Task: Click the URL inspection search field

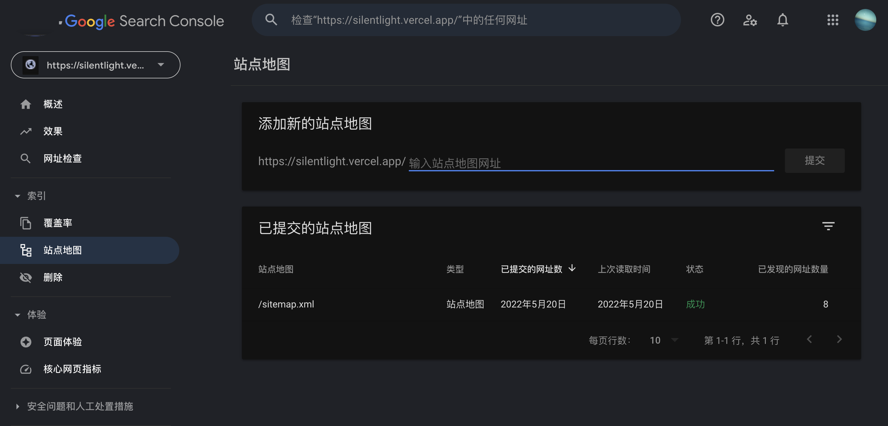Action: pos(466,20)
